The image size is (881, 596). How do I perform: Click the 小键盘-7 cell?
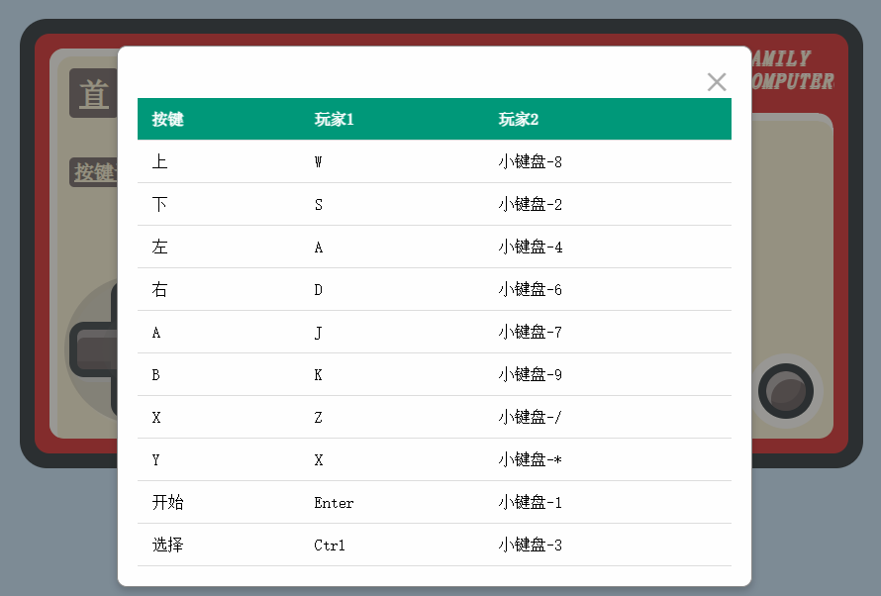coord(530,333)
